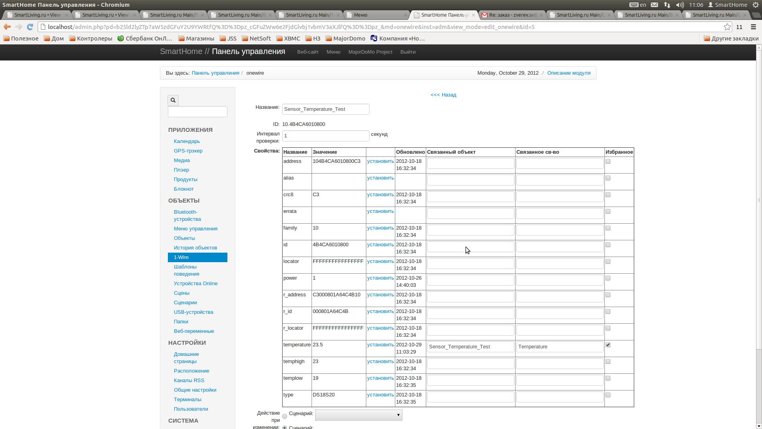Screen dimensions: 762x429
Task: Click the browser reload page icon
Action: coord(30,27)
